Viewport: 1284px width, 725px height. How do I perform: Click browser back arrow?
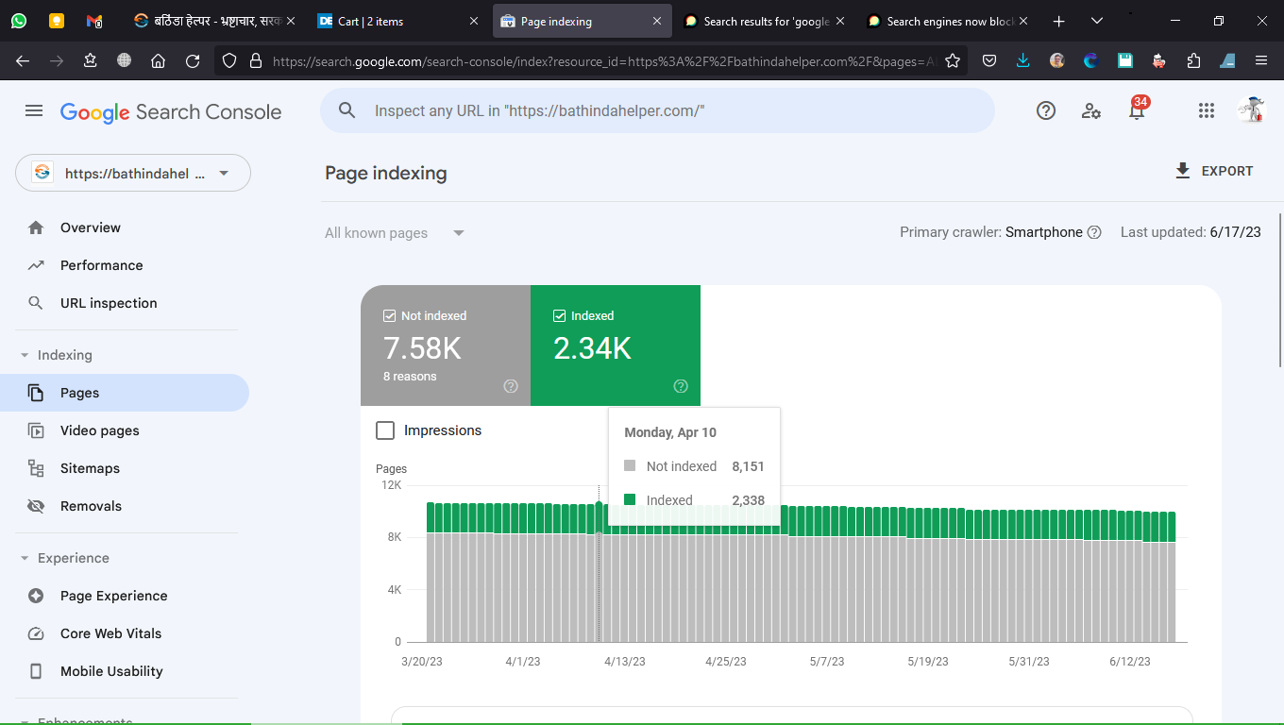(23, 60)
